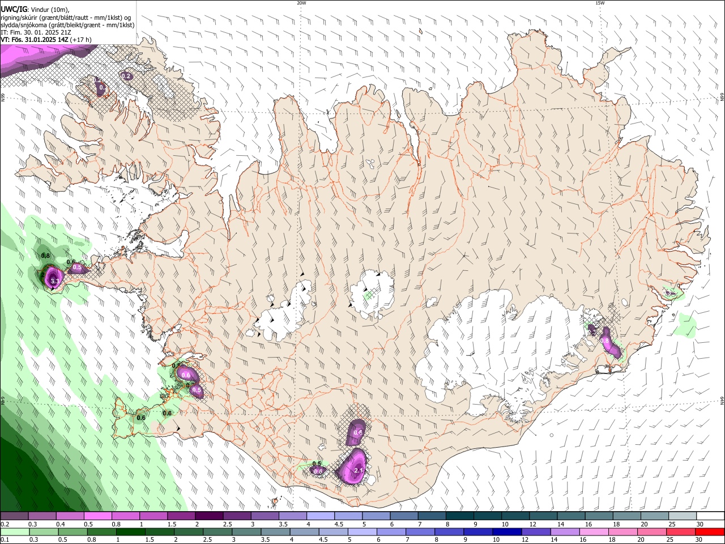Pick the darkest green rain swatch between 1 and 1.5
The image size is (725, 544).
130,532
